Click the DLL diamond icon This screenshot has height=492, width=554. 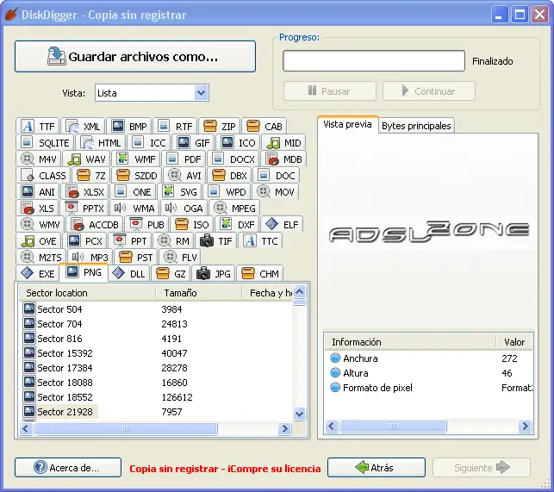pos(118,273)
